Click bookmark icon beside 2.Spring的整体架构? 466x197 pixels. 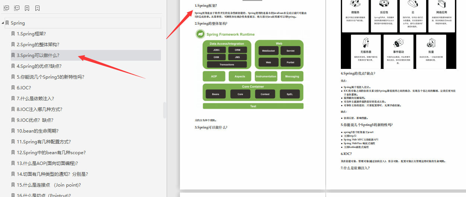pos(13,45)
